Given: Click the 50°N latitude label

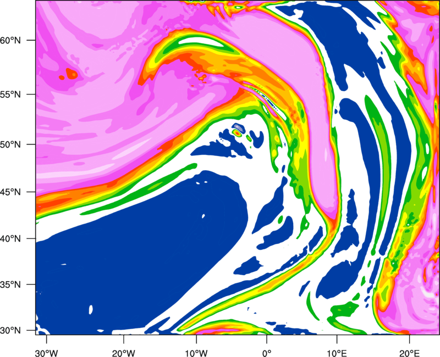Looking at the screenshot, I should pos(10,144).
